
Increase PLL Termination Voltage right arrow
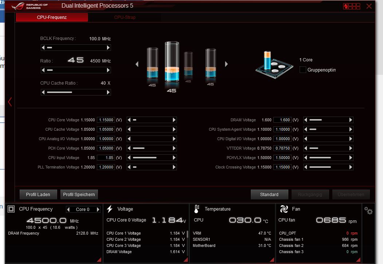(x=174, y=167)
